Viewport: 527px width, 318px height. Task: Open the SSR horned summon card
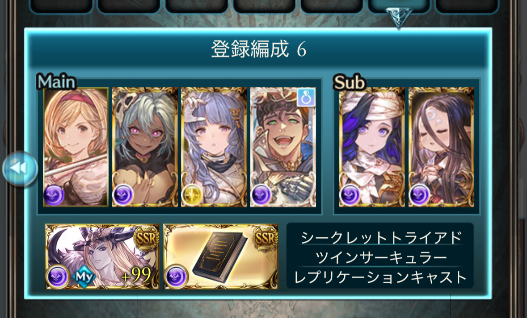pyautogui.click(x=102, y=256)
